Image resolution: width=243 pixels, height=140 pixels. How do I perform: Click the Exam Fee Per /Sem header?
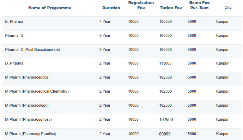click(x=199, y=5)
